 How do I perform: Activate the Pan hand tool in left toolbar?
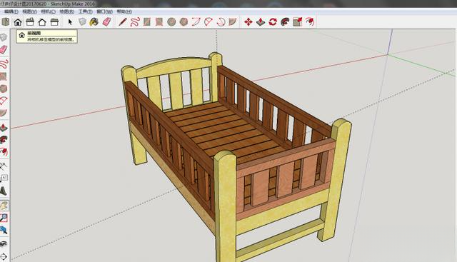[x=4, y=206]
